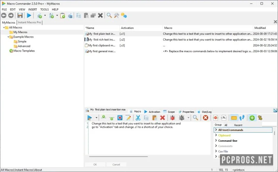Toggle the green plus commands panel button
278x172 pixels.
click(252, 118)
